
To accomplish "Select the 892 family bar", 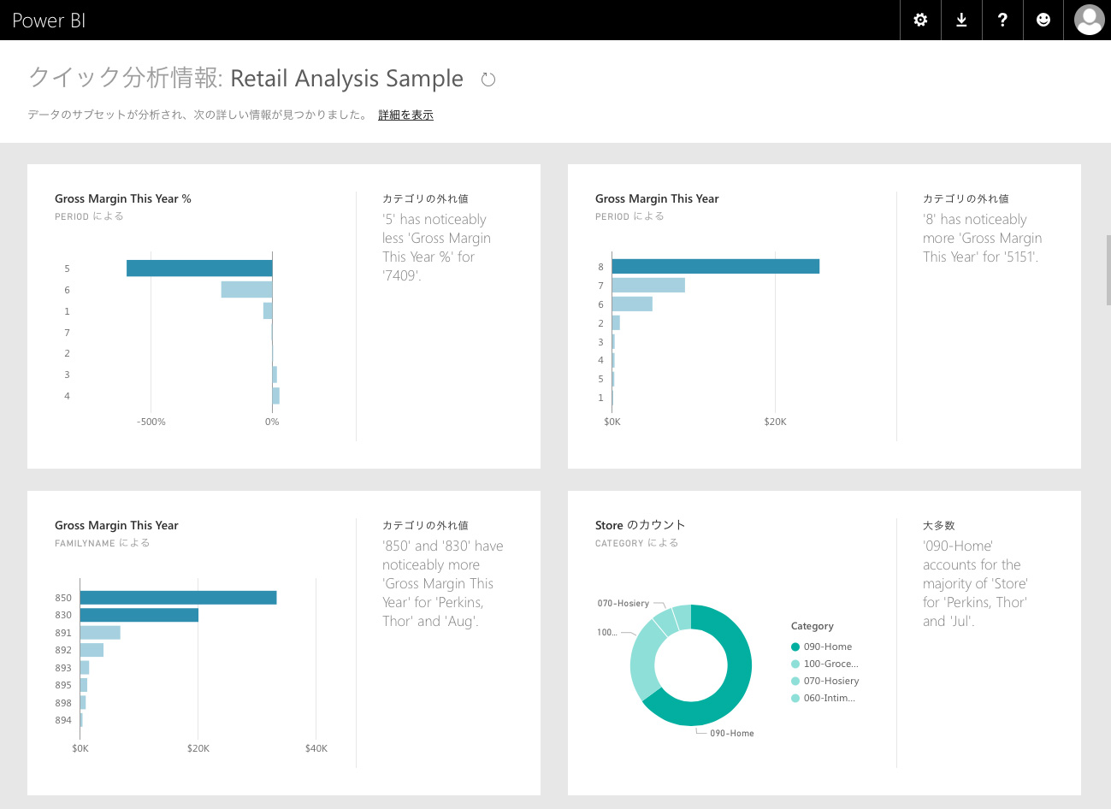I will coord(92,650).
